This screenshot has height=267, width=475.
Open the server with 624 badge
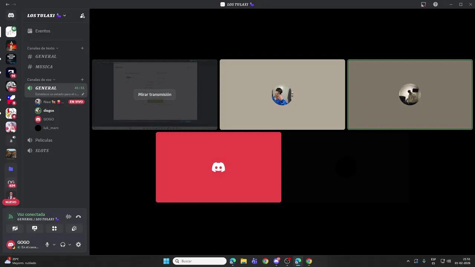[x=11, y=183]
